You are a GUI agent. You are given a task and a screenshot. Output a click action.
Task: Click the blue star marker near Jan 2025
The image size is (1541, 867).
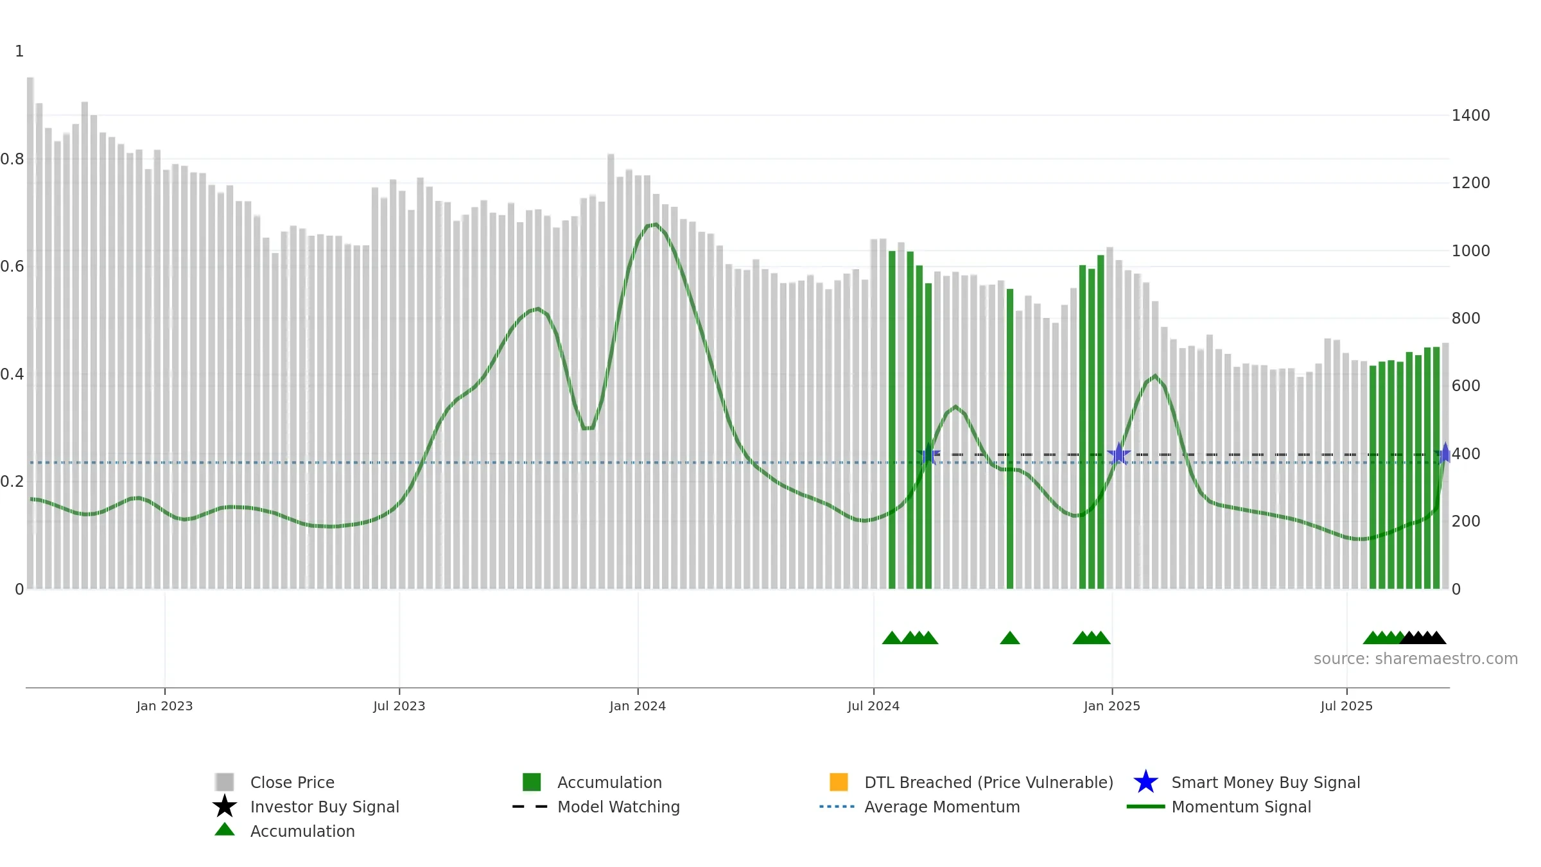pyautogui.click(x=1119, y=455)
